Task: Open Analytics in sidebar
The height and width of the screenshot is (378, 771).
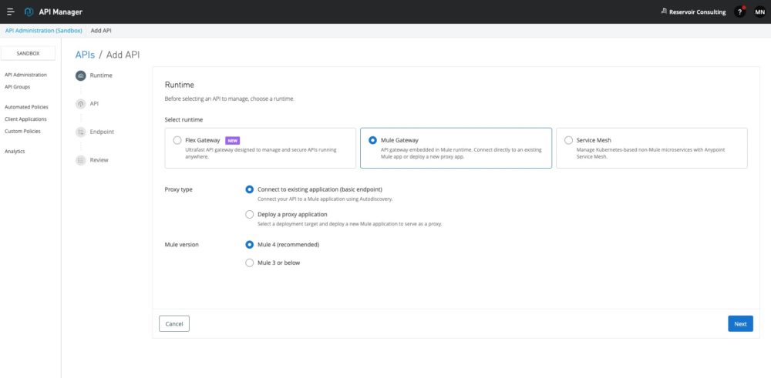Action: click(x=15, y=152)
